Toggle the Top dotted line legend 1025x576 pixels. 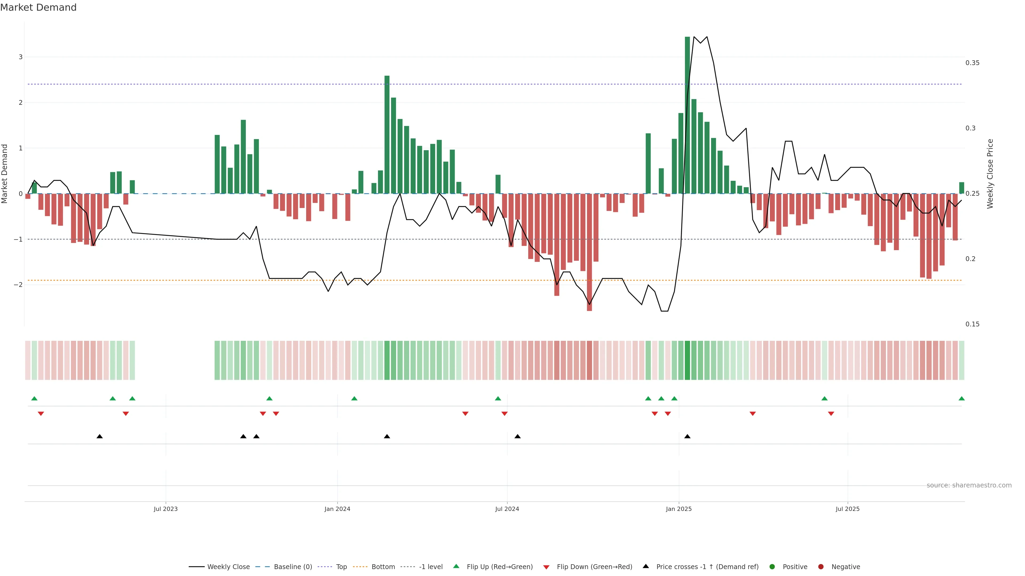[x=341, y=566]
